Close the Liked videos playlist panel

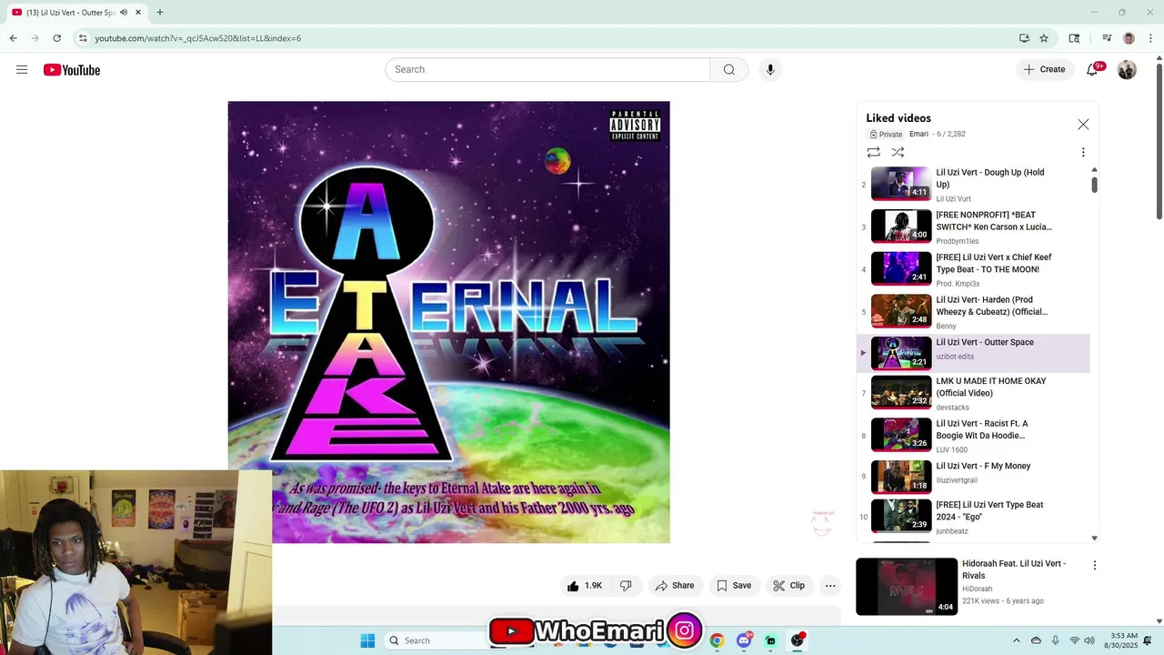(x=1083, y=125)
